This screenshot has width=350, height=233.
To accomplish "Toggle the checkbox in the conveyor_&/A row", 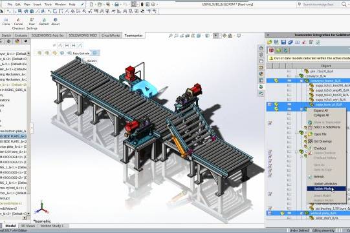I will pos(289,76).
